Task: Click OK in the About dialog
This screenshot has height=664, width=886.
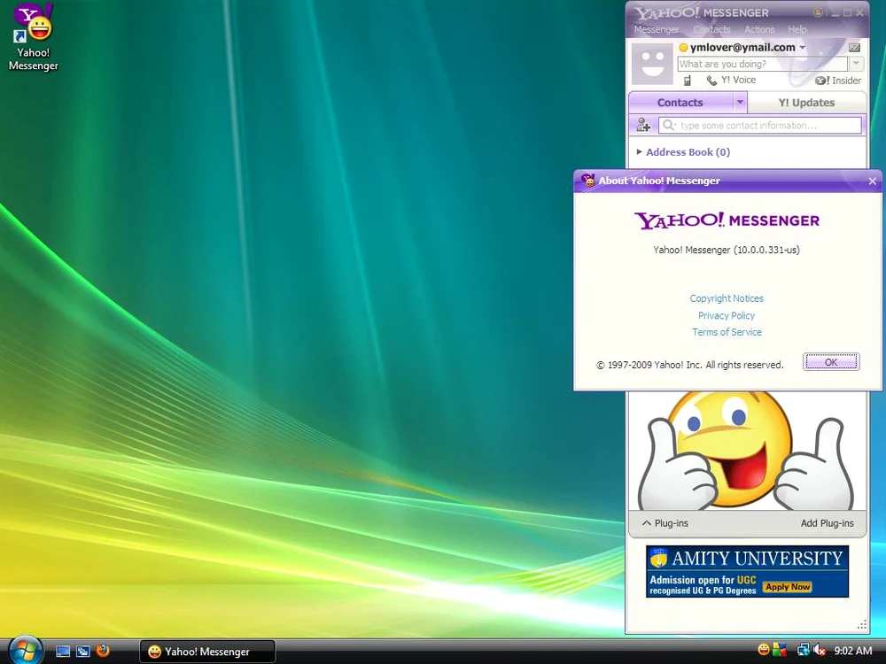Action: [831, 362]
